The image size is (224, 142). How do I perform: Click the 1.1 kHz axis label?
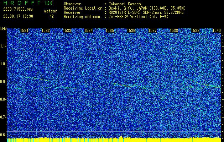point(3,46)
